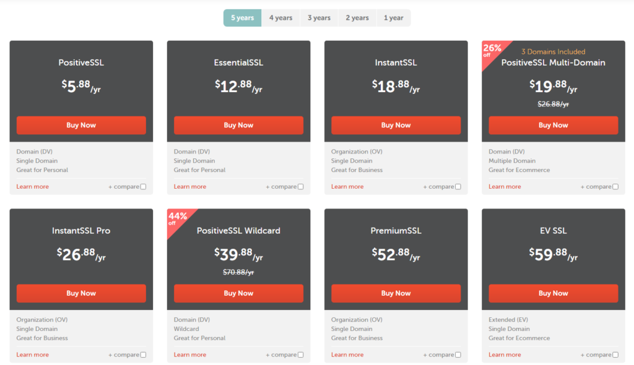Screen dimensions: 634x365
Task: Mark PremiumSSL for comparison
Action: pyautogui.click(x=458, y=355)
